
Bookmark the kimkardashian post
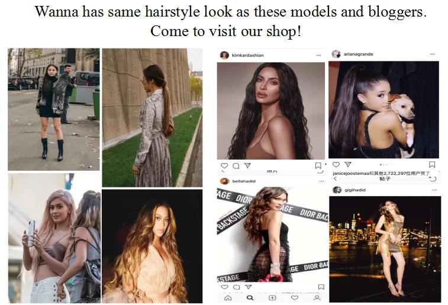click(318, 166)
